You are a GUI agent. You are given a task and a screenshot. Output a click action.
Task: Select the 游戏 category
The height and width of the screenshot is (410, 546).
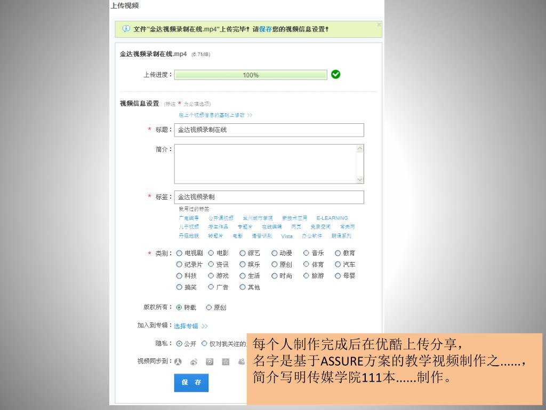[211, 276]
